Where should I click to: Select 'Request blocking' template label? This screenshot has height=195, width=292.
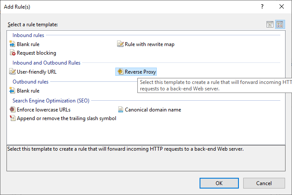click(x=36, y=53)
